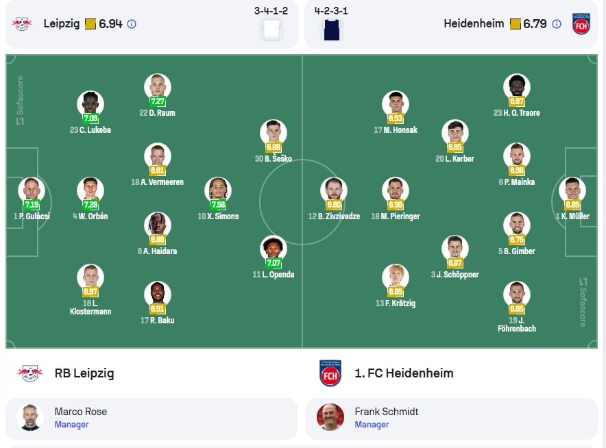Screen dimensions: 606x448
Task: Click the info icon beside Heidenheim 6.79 rating
Action: pyautogui.click(x=557, y=24)
